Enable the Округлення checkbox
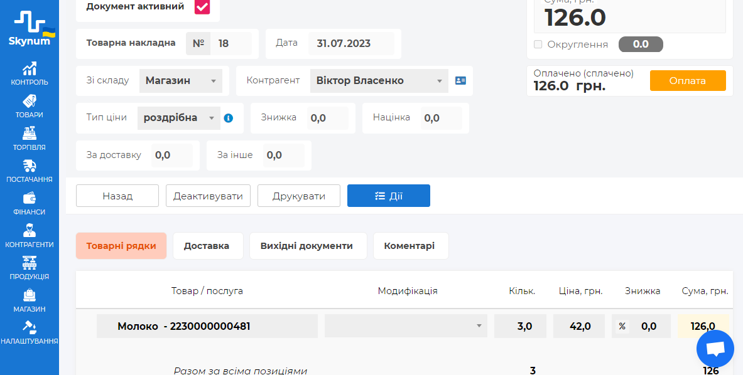743x375 pixels. click(538, 45)
